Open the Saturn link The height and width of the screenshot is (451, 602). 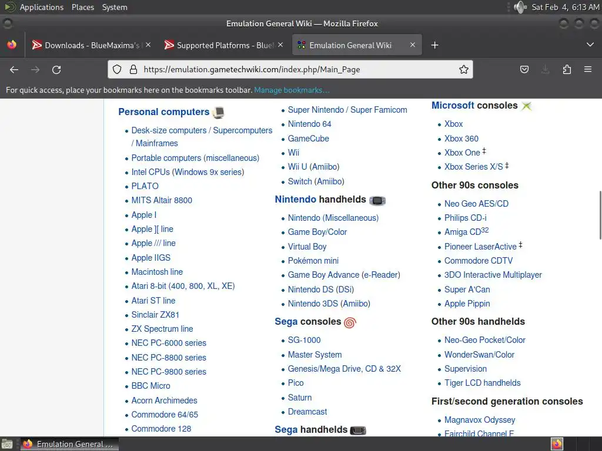[x=300, y=398]
